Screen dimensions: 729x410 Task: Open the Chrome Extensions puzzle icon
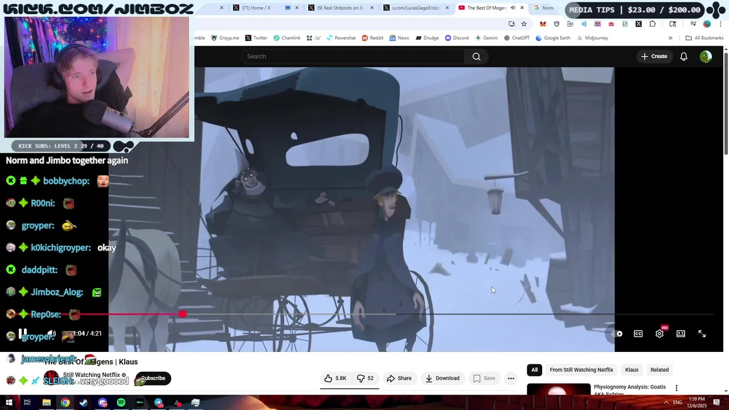pos(653,24)
